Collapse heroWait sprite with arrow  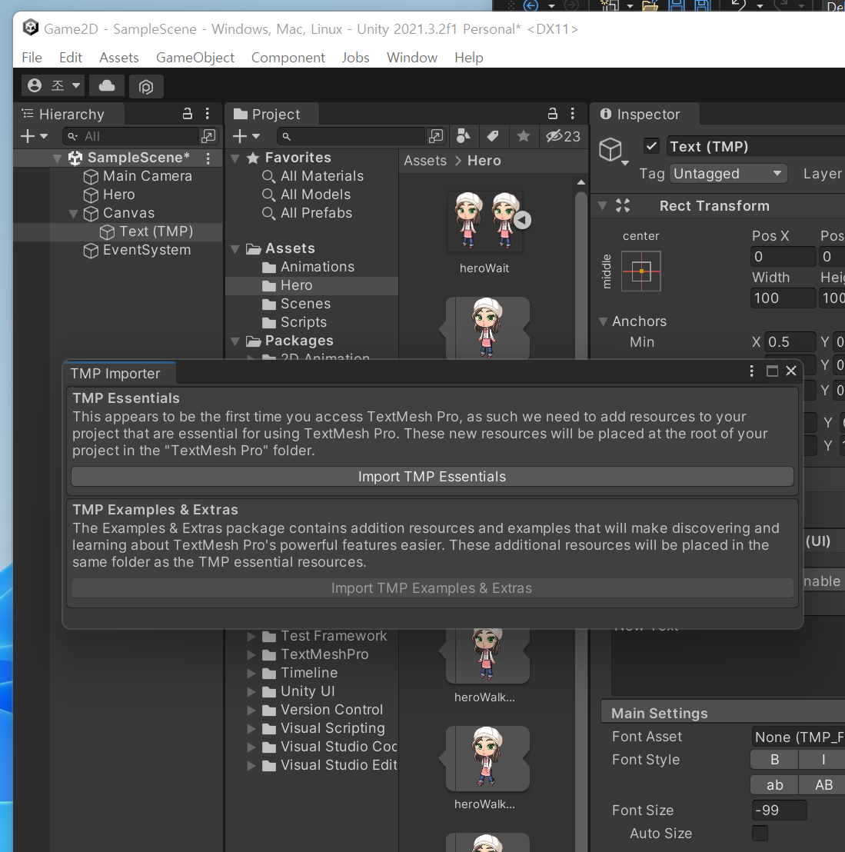(522, 220)
